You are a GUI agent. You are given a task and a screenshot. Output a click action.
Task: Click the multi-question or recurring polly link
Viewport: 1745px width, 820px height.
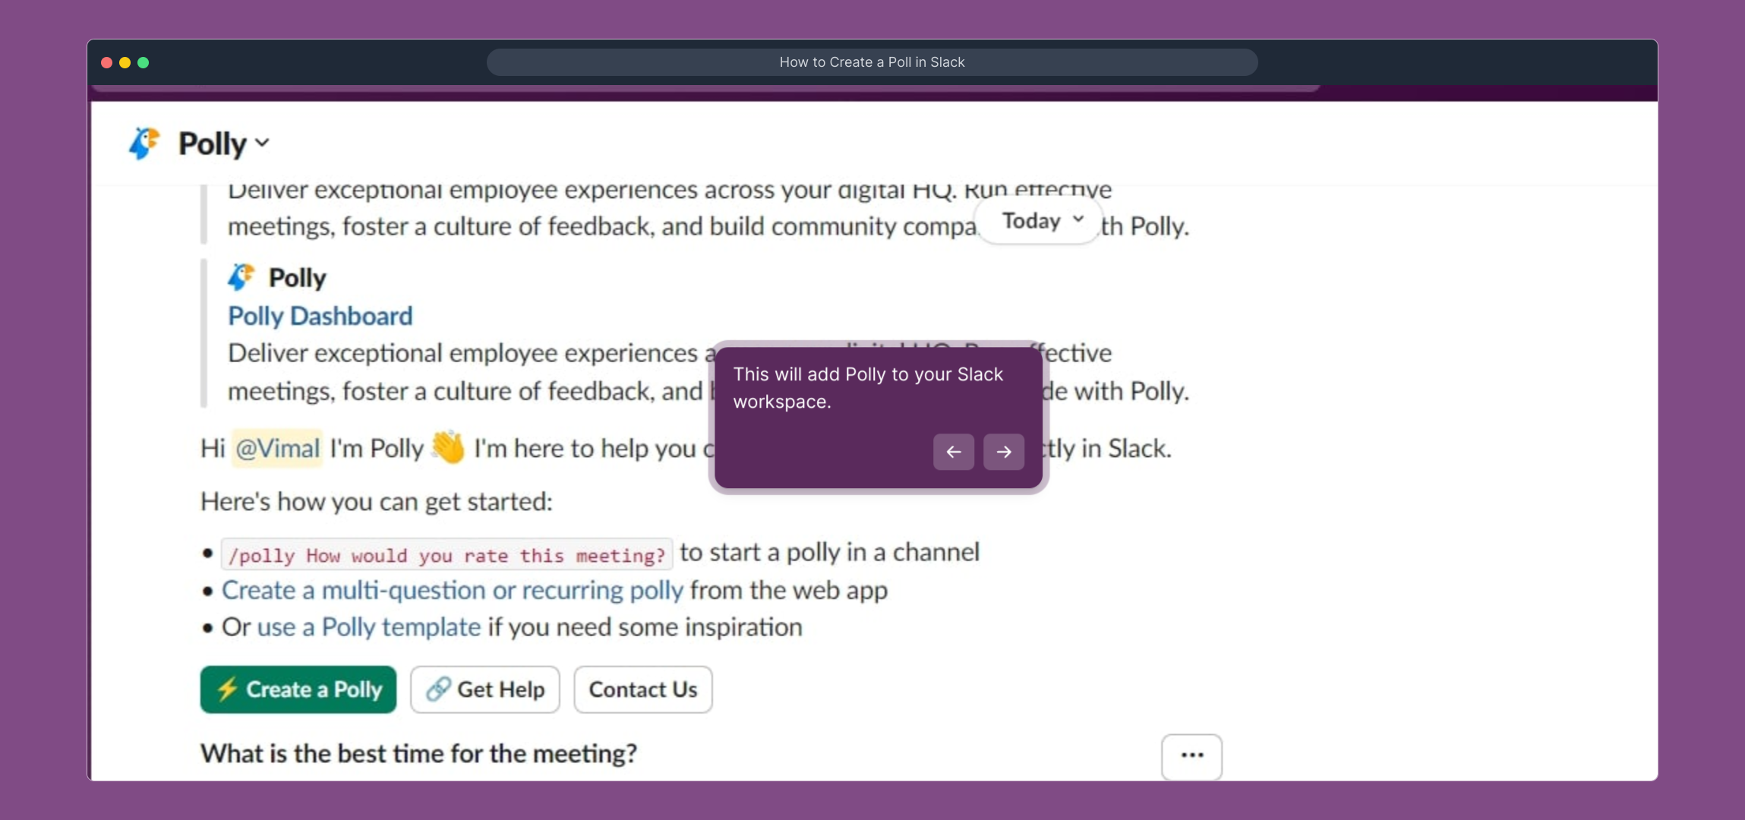click(453, 589)
